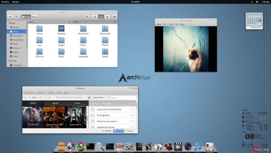
Task: Open Musique's Playlist menu
Action: [51, 92]
